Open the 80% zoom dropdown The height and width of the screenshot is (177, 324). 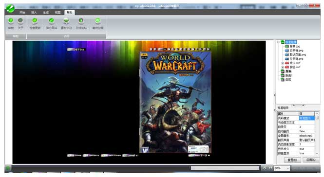288,168
